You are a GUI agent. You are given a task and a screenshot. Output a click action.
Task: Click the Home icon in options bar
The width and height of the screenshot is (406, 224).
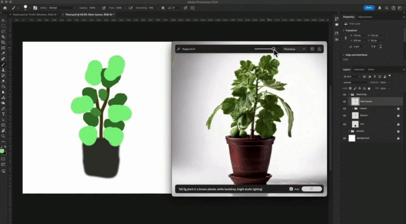tap(5, 8)
